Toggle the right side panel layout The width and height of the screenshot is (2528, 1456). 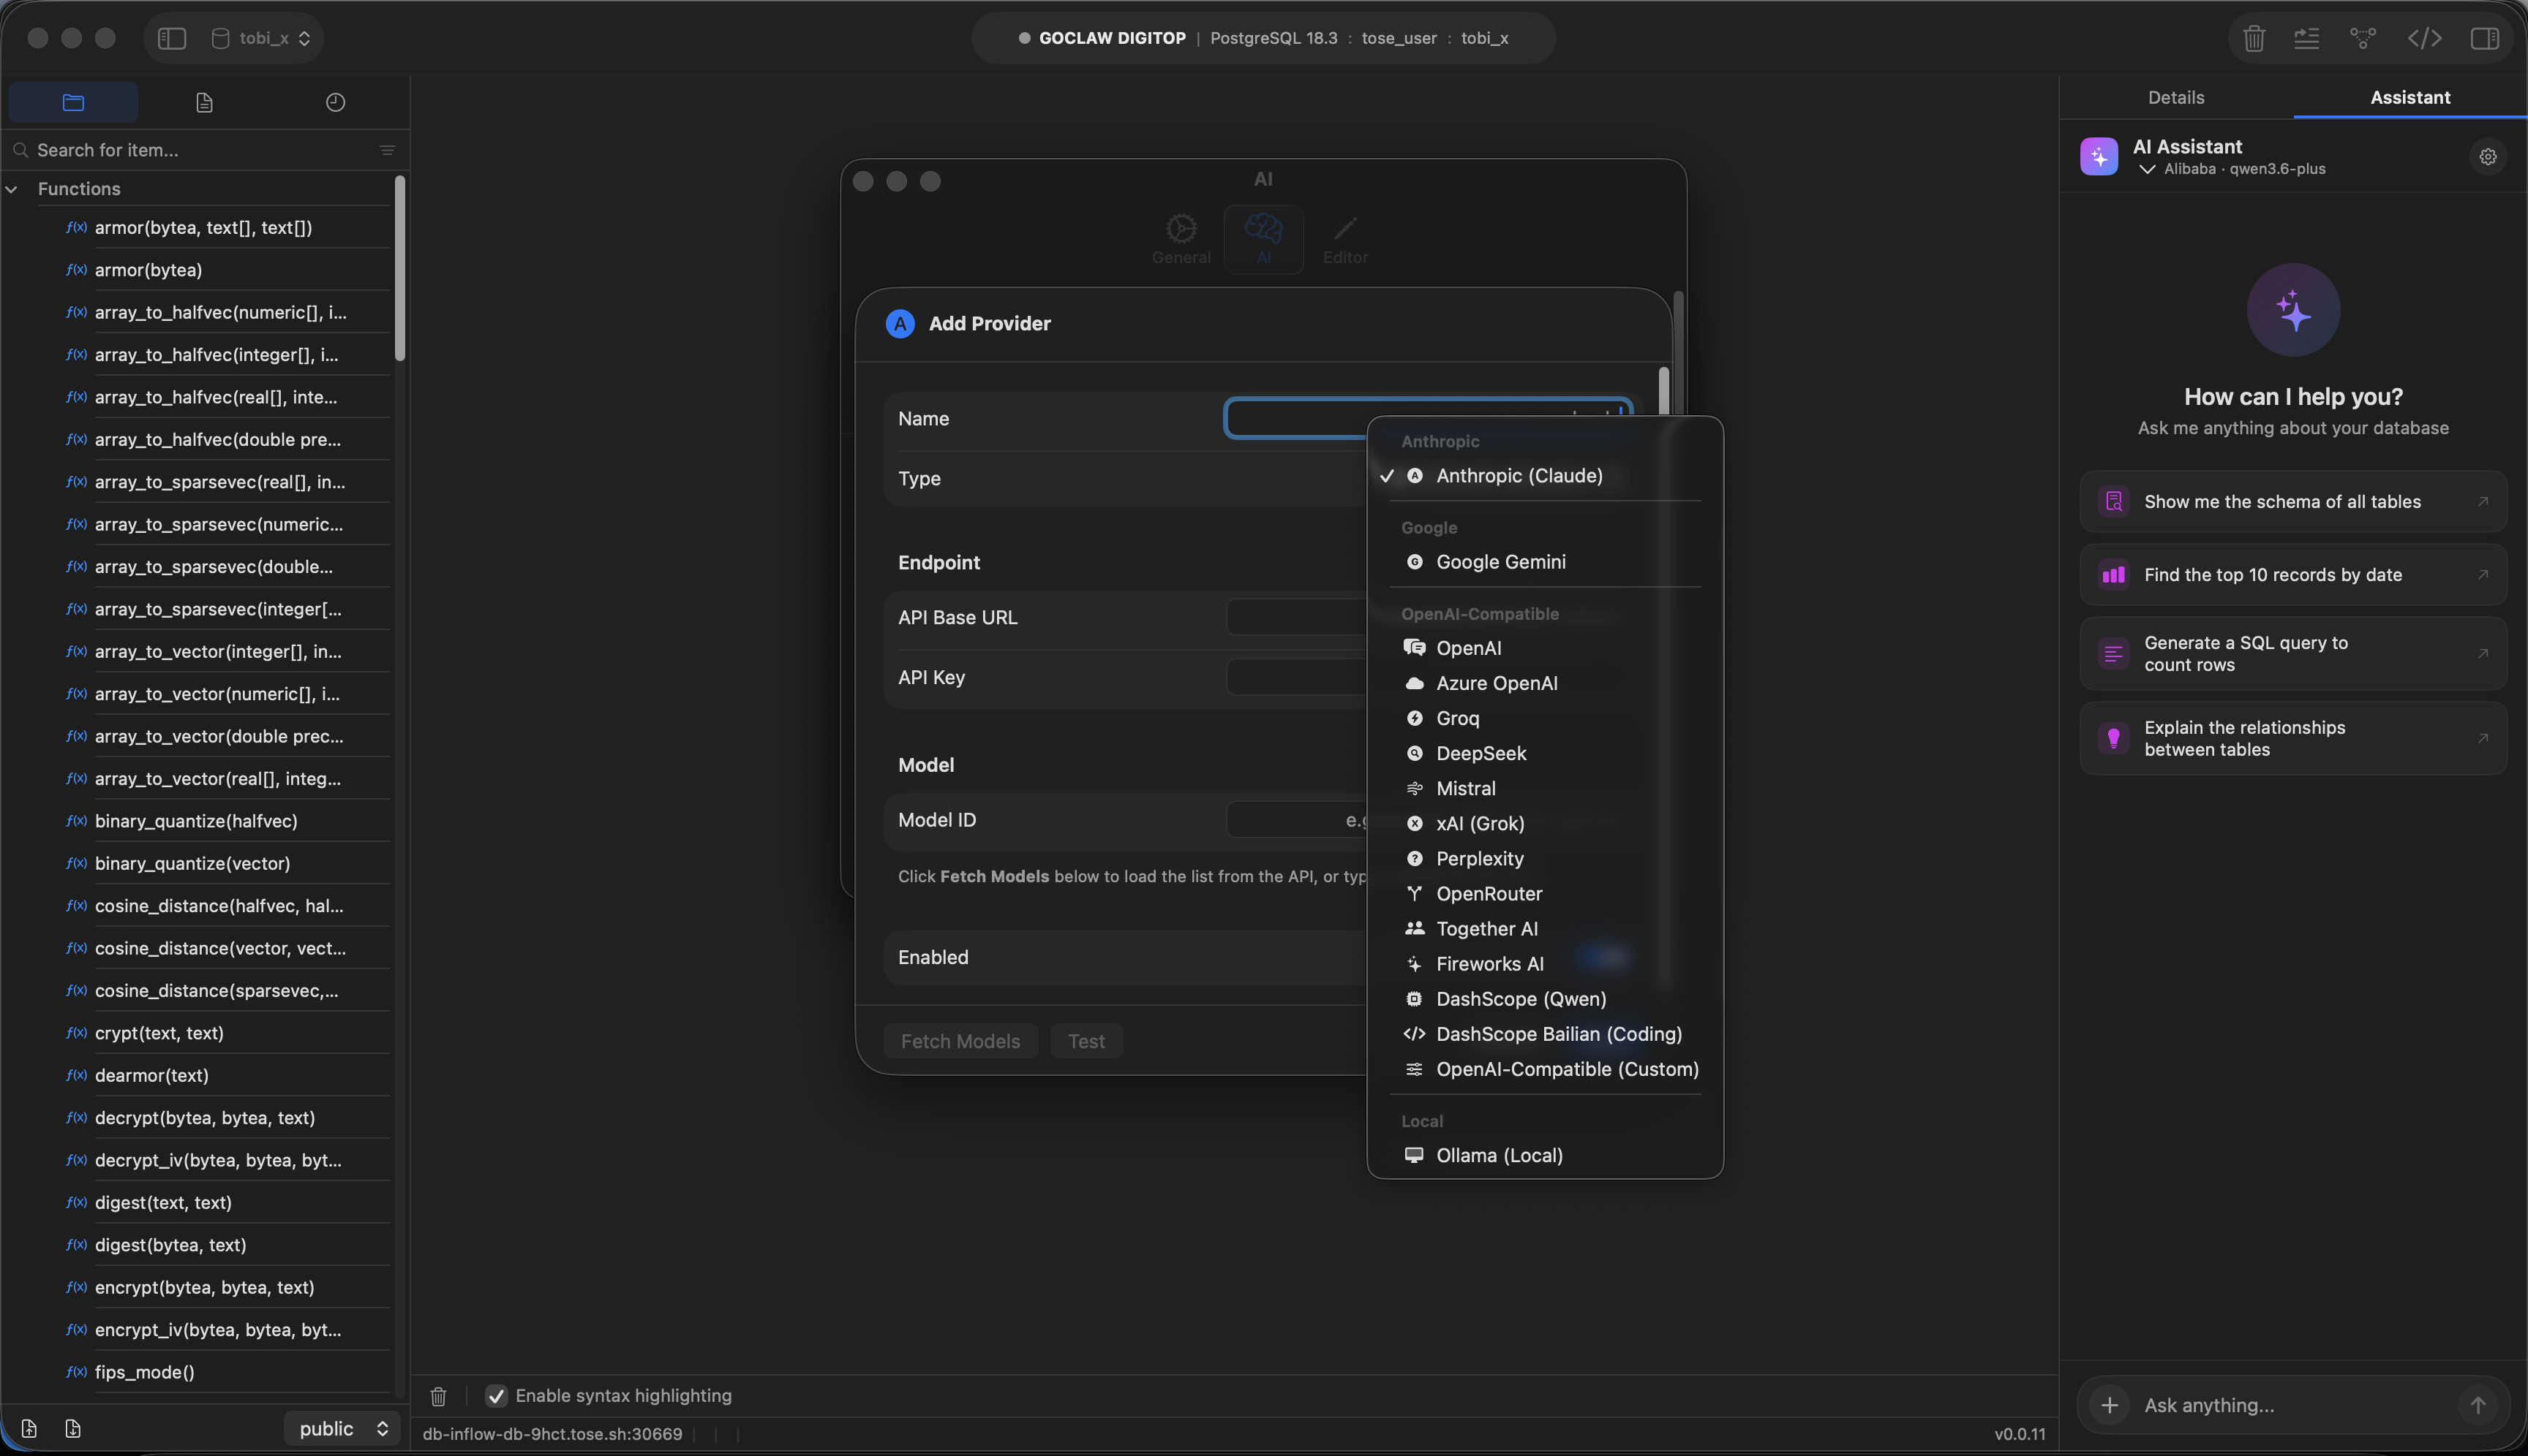(x=2486, y=38)
